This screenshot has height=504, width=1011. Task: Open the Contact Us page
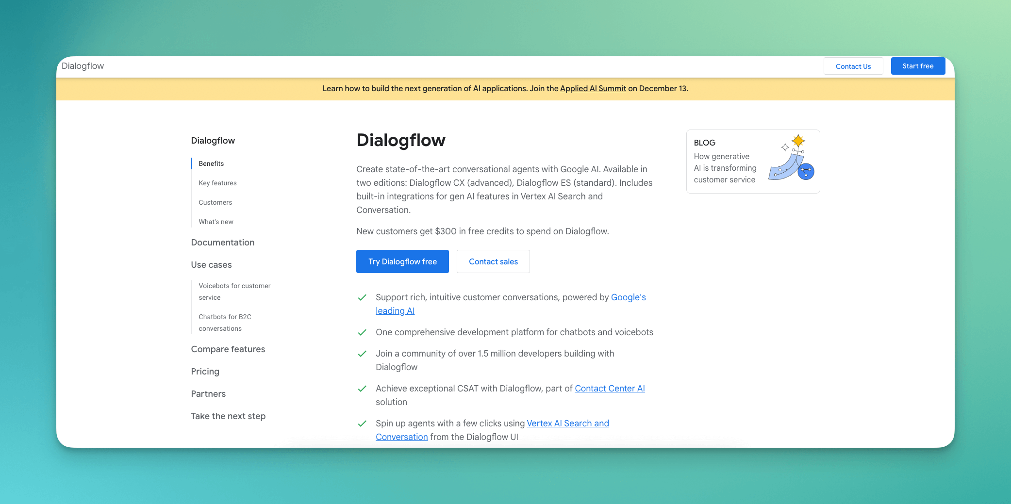point(853,66)
